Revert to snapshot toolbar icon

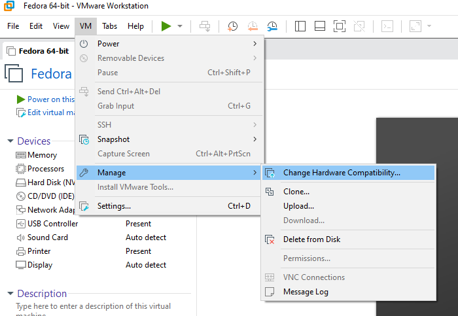(253, 26)
